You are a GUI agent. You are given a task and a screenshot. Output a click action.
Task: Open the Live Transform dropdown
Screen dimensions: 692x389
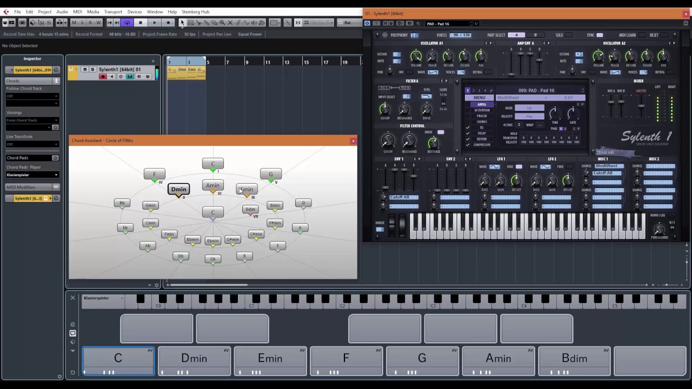[x=32, y=144]
